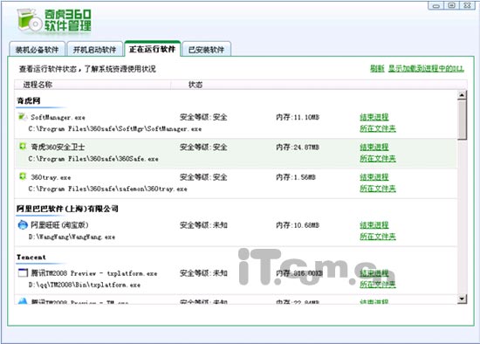Select the 360tray.exe process name

[x=51, y=177]
